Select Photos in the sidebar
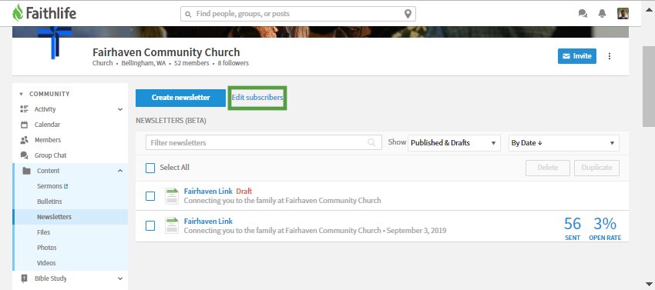655x290 pixels. (47, 248)
